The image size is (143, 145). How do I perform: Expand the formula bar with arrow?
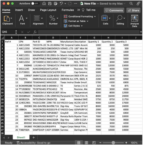[x=141, y=32]
